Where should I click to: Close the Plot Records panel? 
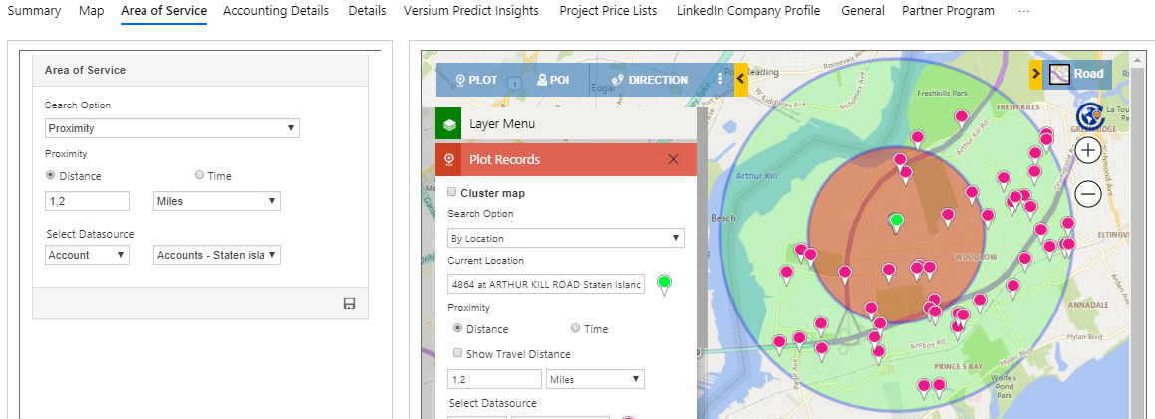tap(673, 159)
